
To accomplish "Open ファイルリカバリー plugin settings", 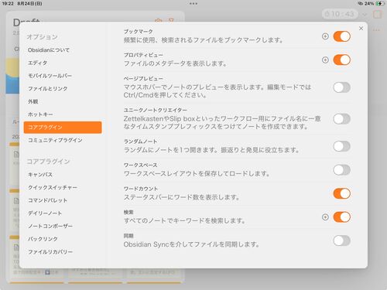I will click(63, 252).
